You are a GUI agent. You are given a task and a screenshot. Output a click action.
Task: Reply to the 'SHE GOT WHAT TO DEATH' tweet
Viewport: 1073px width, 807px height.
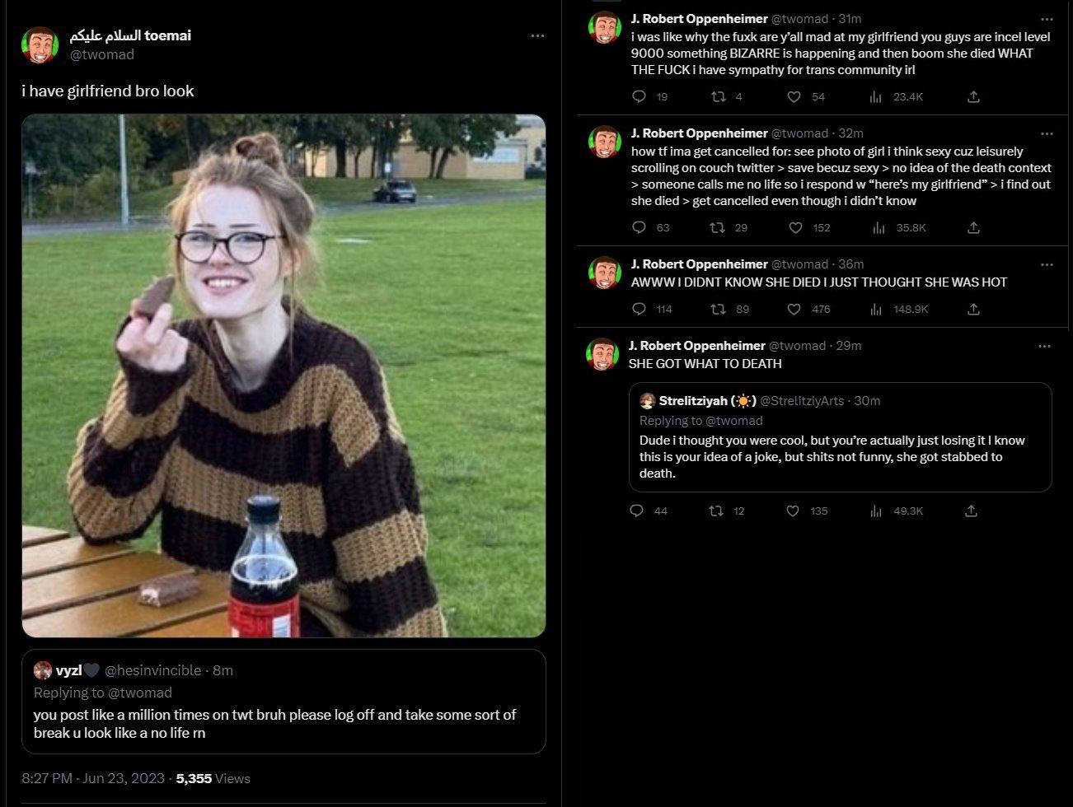click(x=636, y=511)
